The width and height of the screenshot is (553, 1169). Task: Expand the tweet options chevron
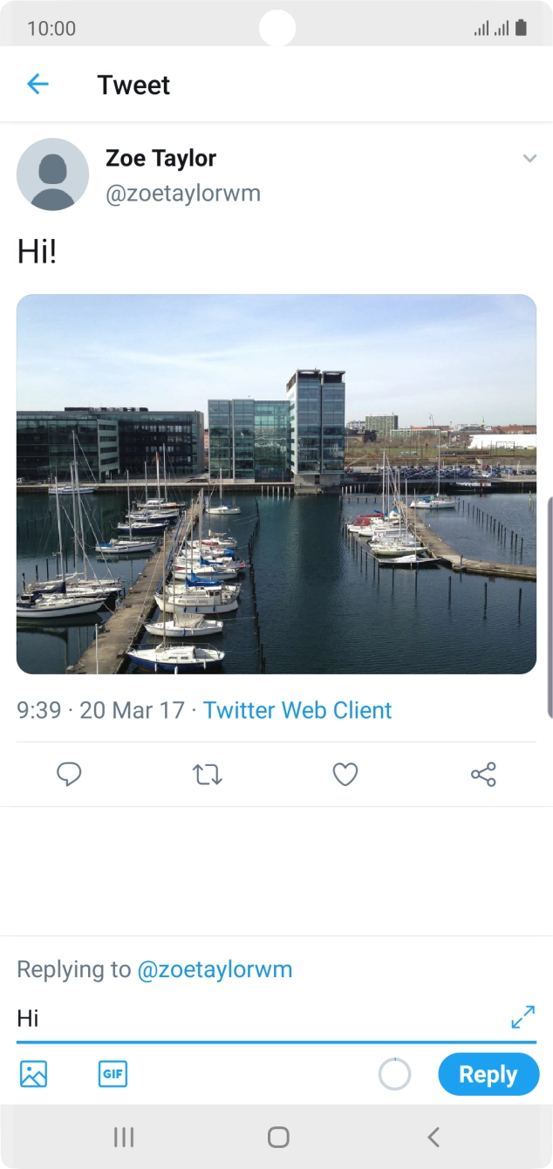[x=529, y=158]
